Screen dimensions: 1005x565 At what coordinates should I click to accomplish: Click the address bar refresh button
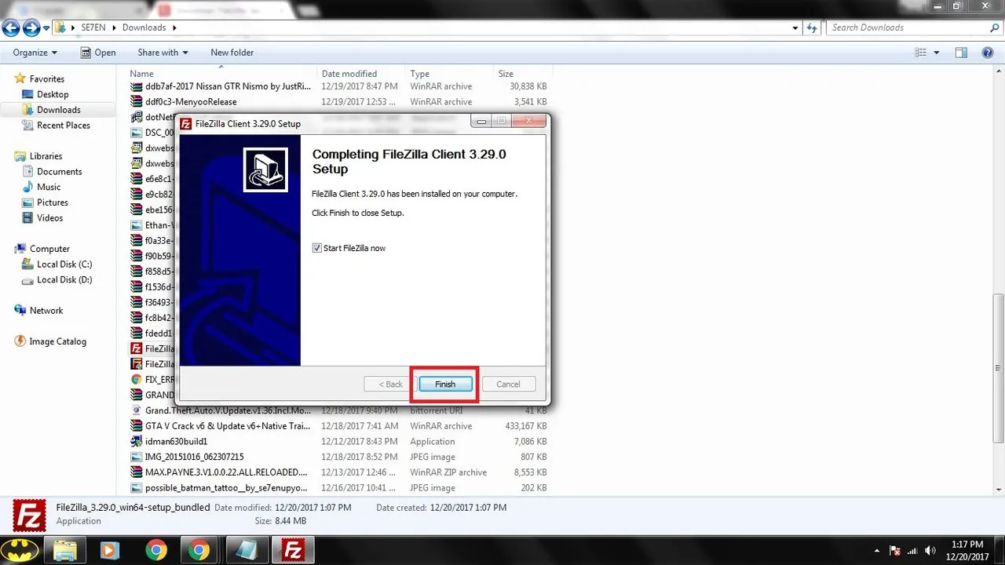tap(812, 27)
